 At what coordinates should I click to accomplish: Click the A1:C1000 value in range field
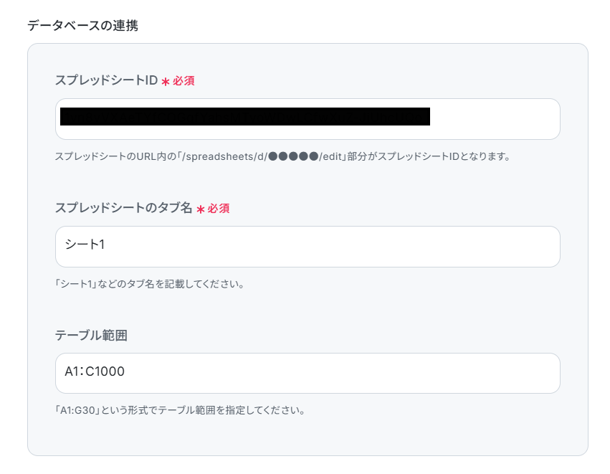[95, 371]
